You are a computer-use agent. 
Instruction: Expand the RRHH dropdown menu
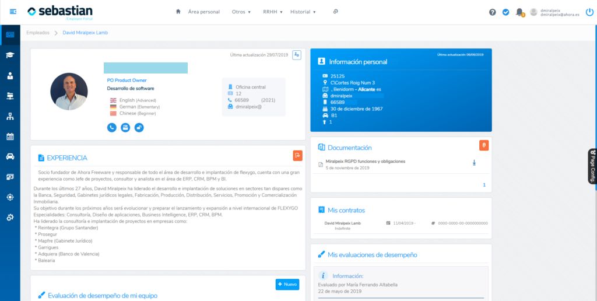click(x=273, y=12)
